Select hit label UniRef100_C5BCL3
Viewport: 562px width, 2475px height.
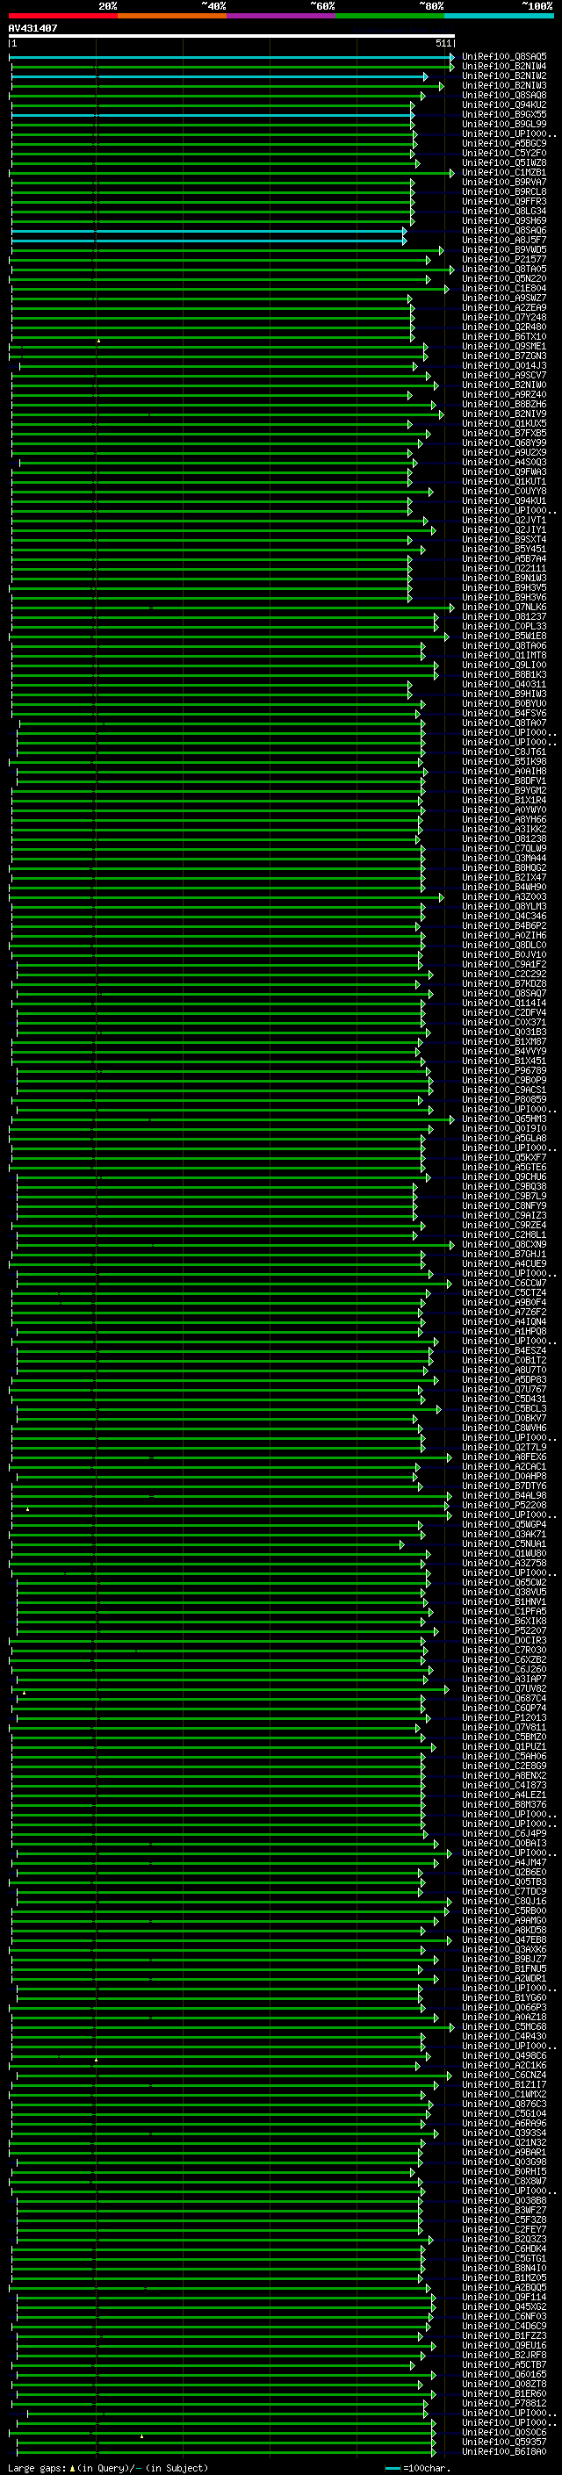click(x=504, y=1408)
